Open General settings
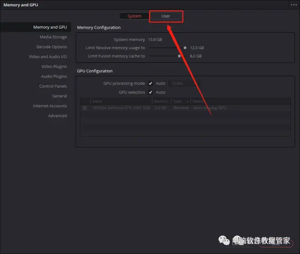Viewport: 300px width, 254px height. 60,96
